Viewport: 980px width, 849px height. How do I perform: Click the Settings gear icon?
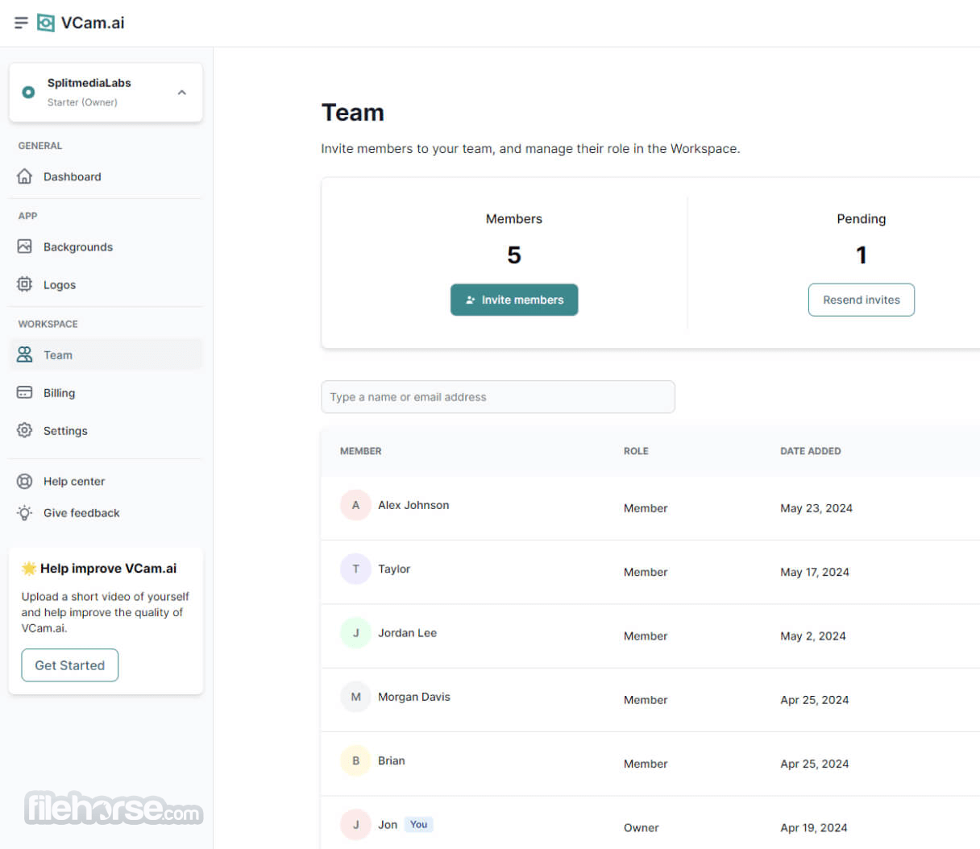click(x=25, y=430)
